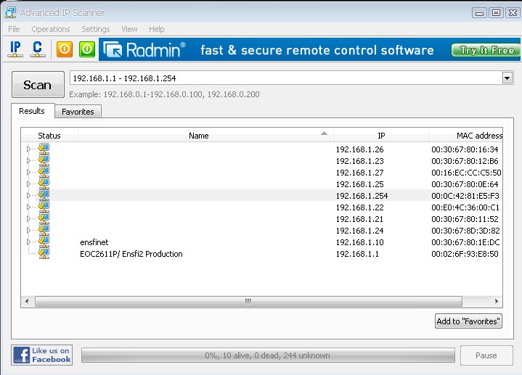Click the 192.168.1.254 IP cell
Image resolution: width=522 pixels, height=375 pixels.
[x=362, y=196]
